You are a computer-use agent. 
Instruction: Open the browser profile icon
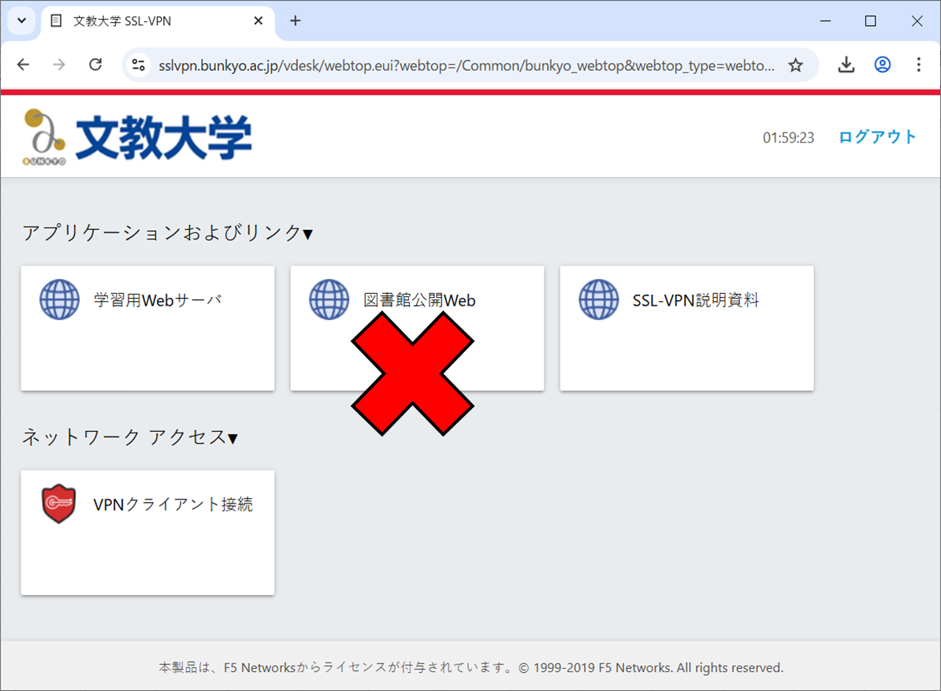click(882, 65)
